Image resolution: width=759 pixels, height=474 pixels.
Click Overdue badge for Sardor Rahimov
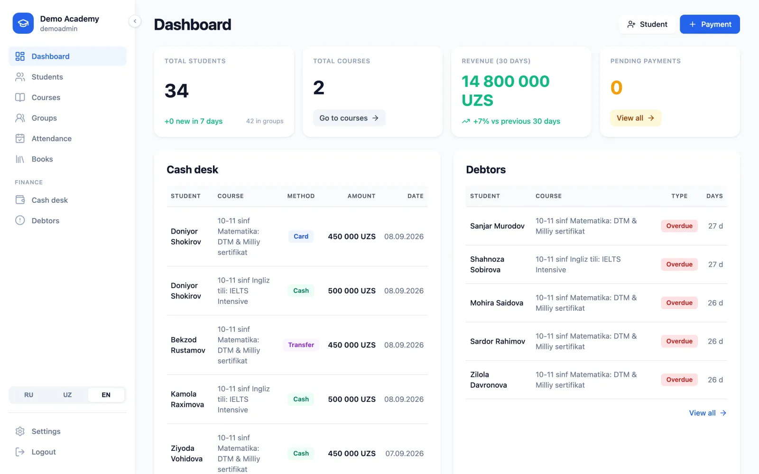point(679,341)
